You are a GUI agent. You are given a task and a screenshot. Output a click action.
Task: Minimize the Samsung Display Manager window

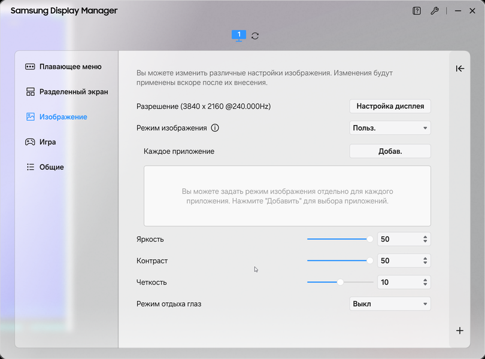pos(458,11)
